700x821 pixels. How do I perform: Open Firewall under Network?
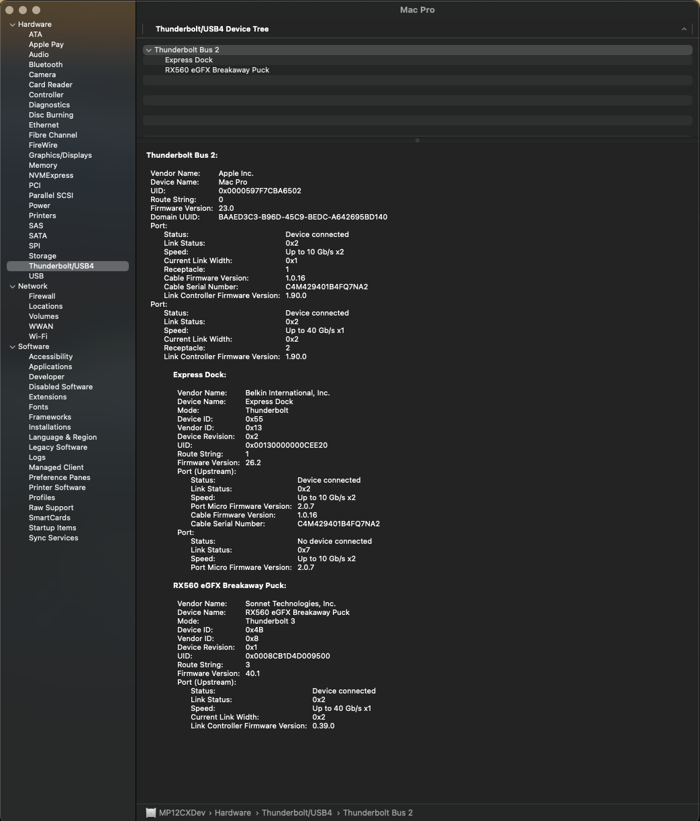point(42,296)
